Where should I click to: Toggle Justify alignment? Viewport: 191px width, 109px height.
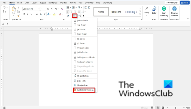click(x=79, y=12)
